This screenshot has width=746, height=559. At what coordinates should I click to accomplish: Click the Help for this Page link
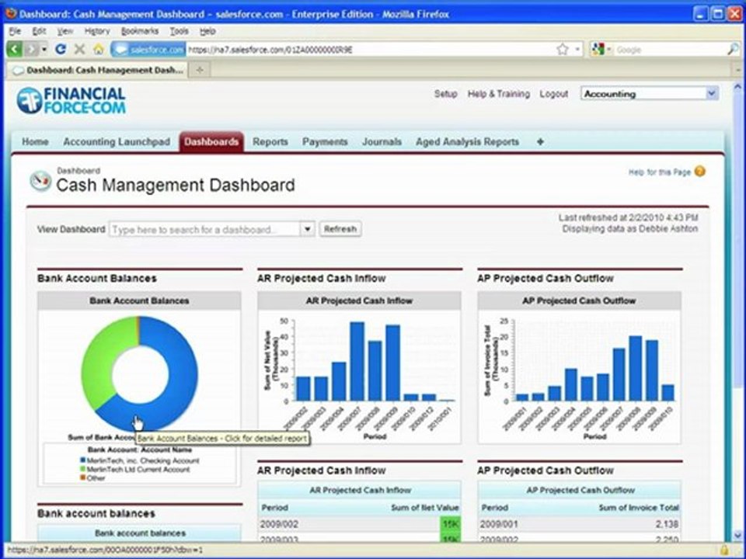click(x=660, y=172)
